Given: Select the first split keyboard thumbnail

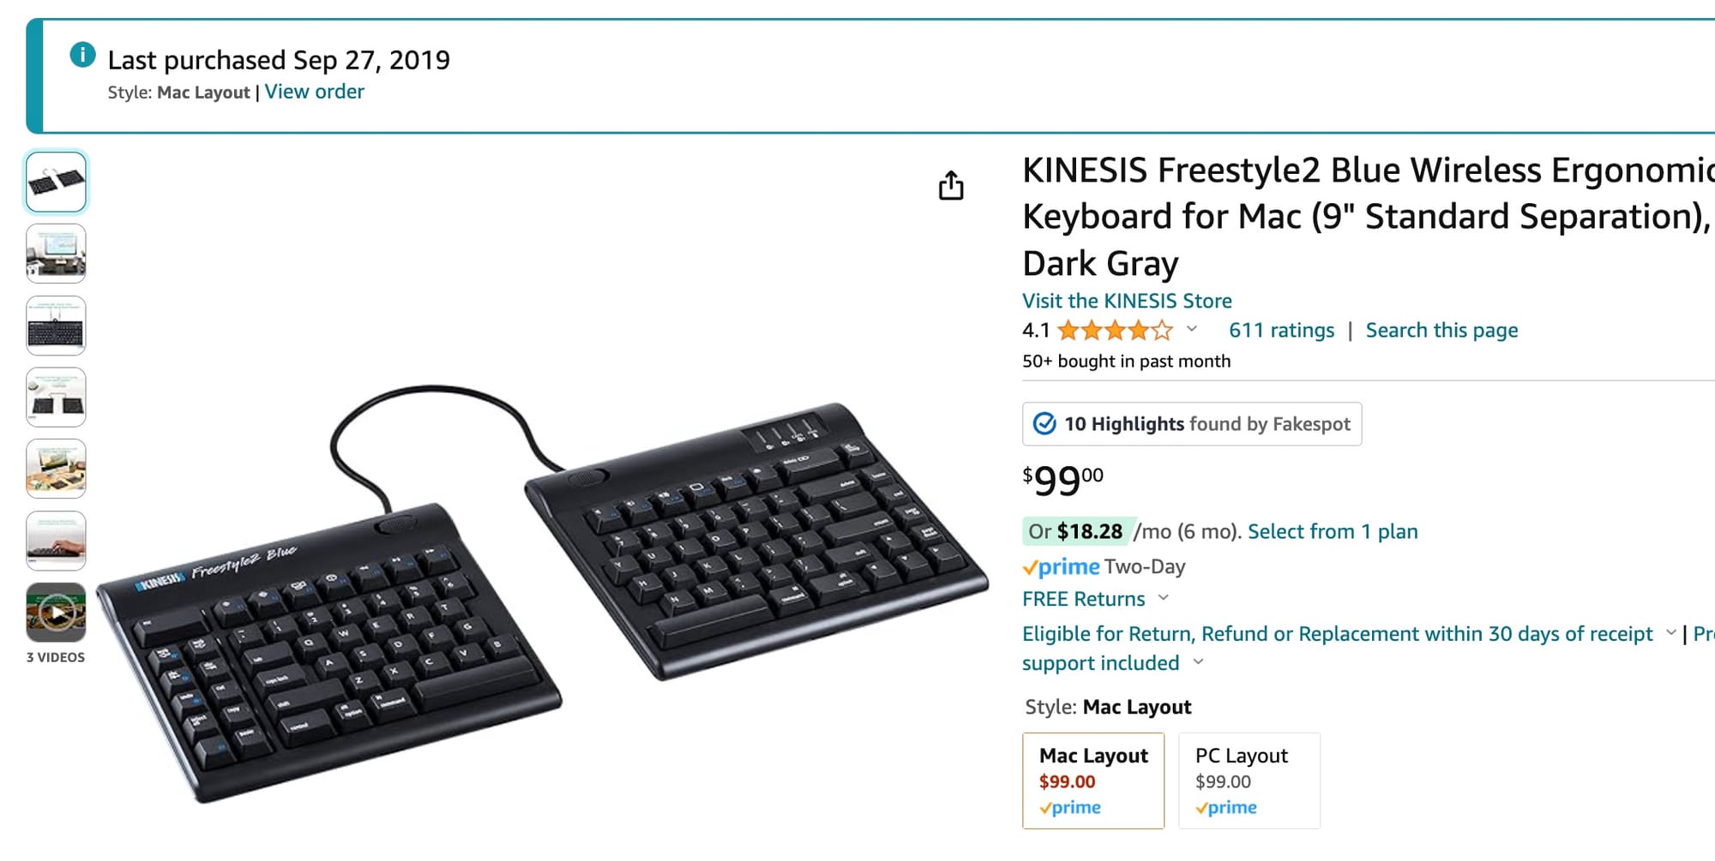Looking at the screenshot, I should coord(56,182).
